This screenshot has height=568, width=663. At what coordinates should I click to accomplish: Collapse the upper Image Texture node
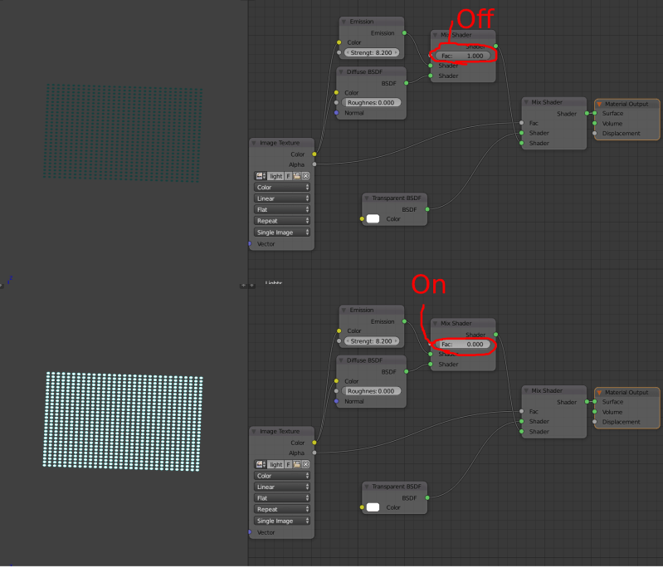(x=254, y=143)
